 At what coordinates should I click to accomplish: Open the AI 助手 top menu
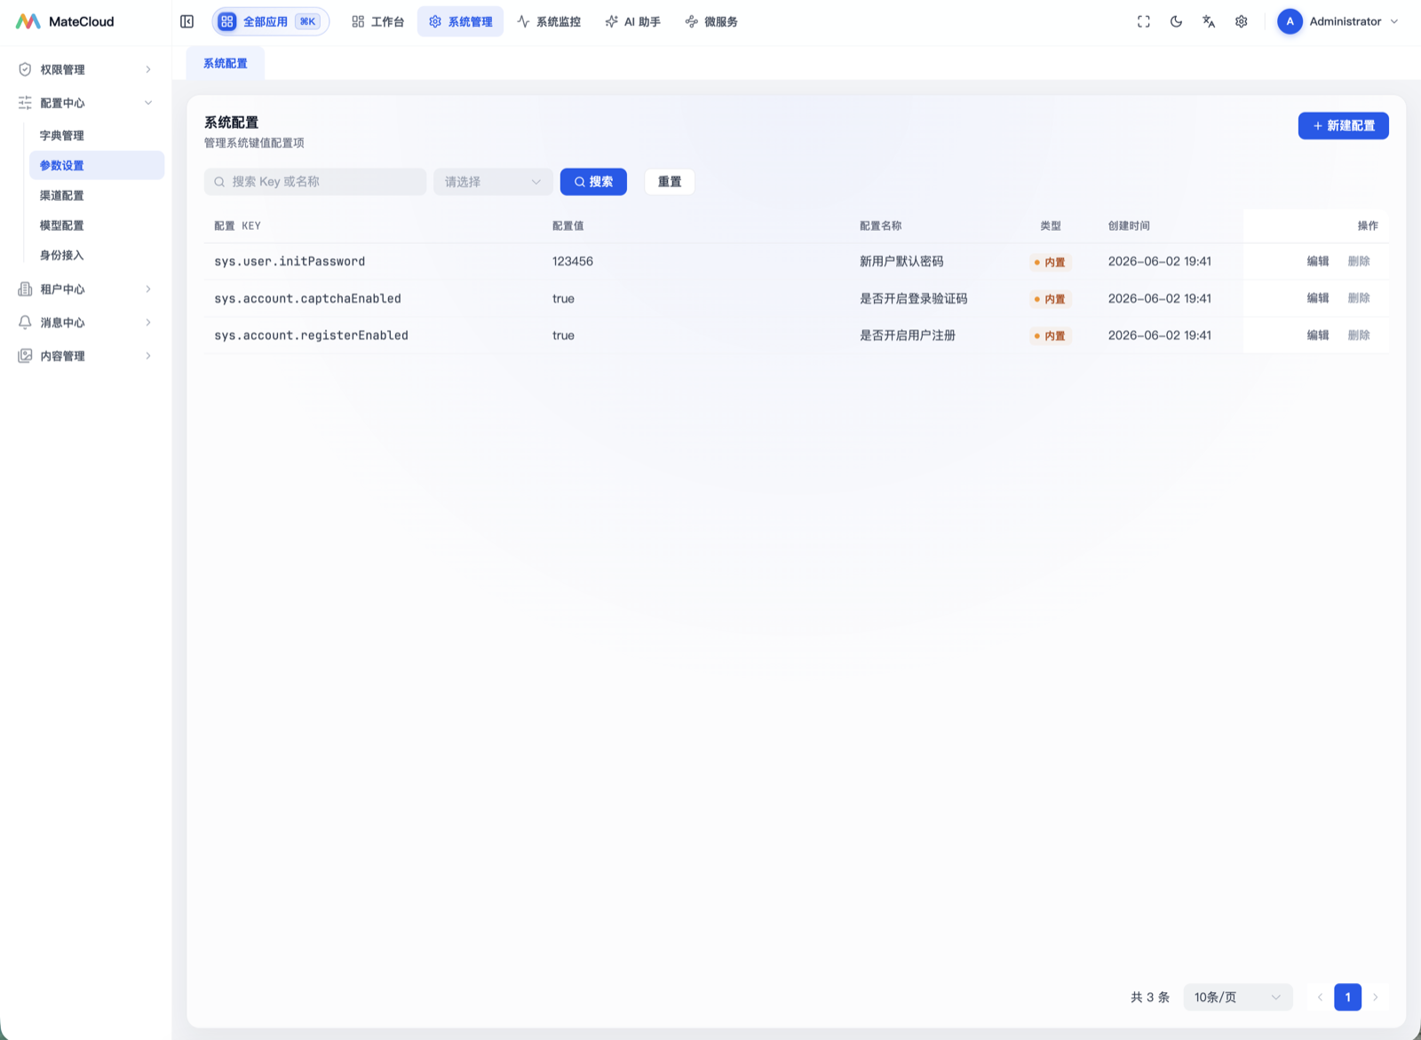tap(633, 21)
